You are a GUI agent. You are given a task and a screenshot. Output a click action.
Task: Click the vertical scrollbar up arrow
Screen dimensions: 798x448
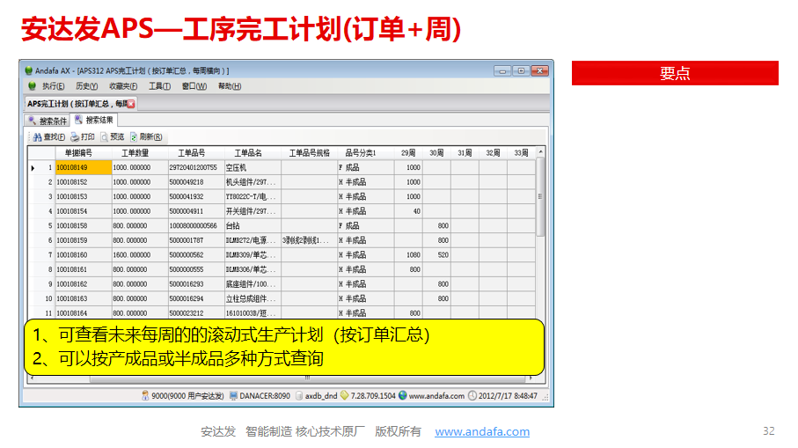540,151
